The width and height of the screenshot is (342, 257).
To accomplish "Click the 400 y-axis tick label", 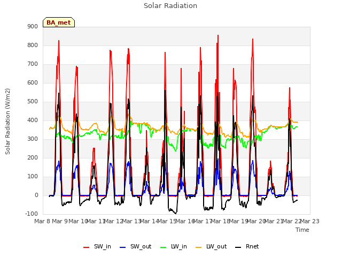I will click(x=33, y=120).
